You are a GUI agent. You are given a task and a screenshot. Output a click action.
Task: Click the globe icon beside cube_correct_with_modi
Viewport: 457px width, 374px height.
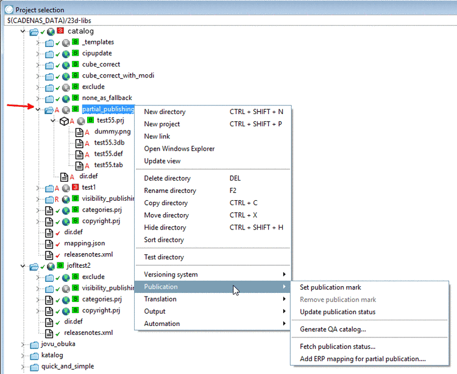tap(66, 76)
